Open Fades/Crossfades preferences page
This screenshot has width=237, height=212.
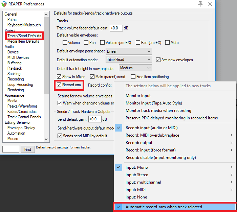pos(22,112)
